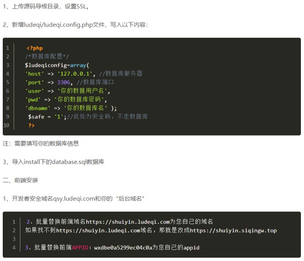Click the pink 'APPID' word

click(80, 248)
